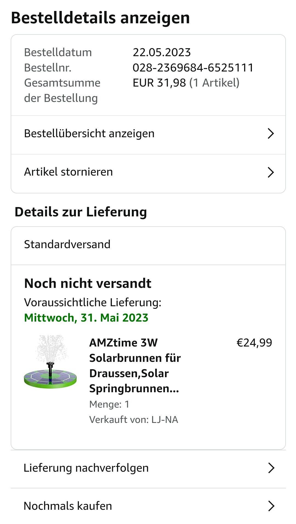Tap the order total EUR 31,98

pyautogui.click(x=159, y=83)
